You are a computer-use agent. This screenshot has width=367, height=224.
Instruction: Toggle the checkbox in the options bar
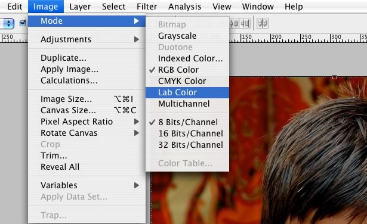23,23
